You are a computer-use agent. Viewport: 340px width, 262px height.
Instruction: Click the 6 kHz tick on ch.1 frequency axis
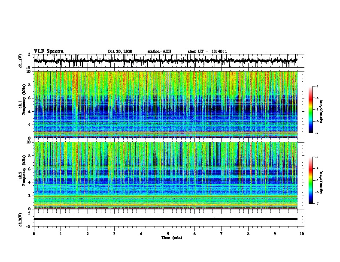[x=30, y=98]
